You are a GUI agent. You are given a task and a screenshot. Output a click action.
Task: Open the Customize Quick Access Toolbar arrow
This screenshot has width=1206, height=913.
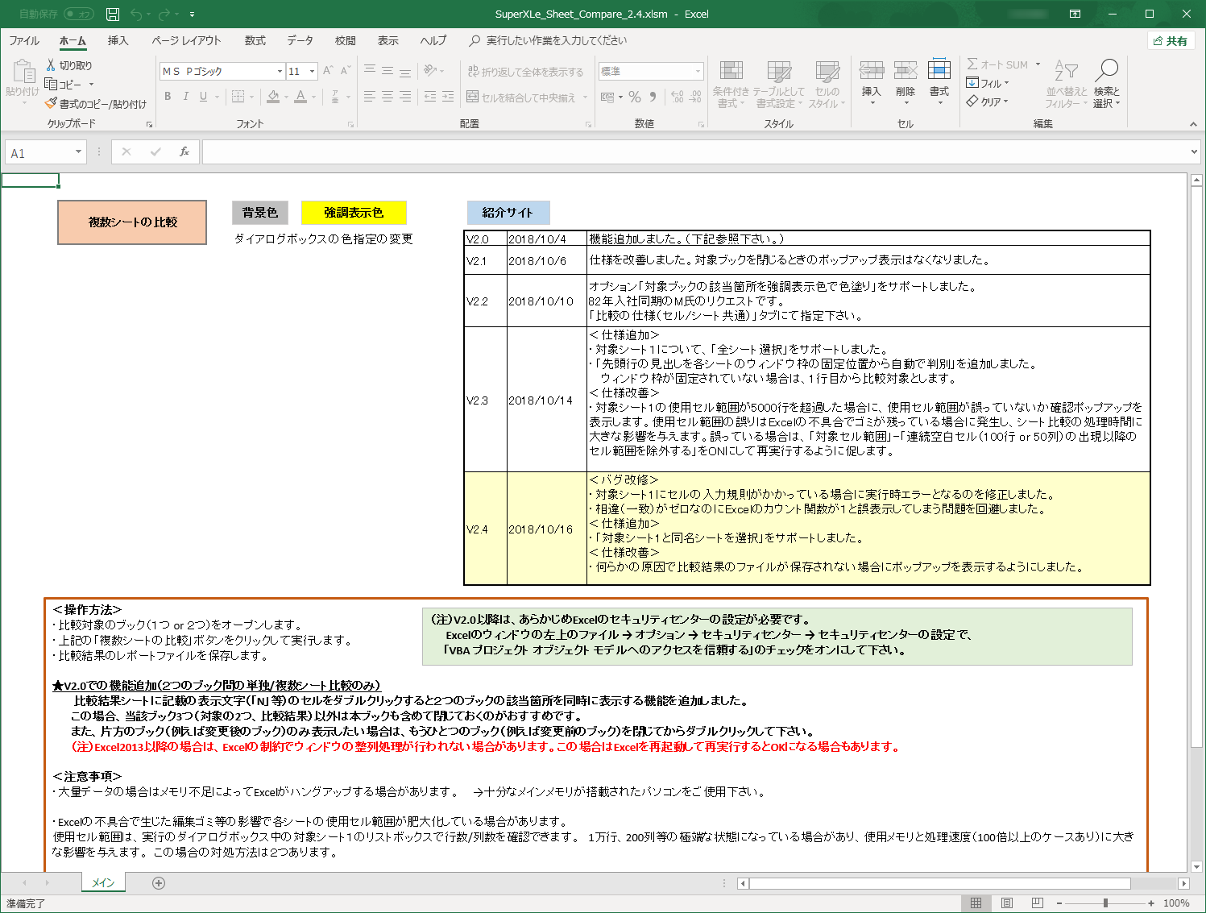pyautogui.click(x=192, y=15)
